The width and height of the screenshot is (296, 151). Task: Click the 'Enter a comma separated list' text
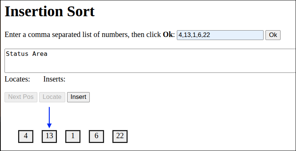point(57,35)
